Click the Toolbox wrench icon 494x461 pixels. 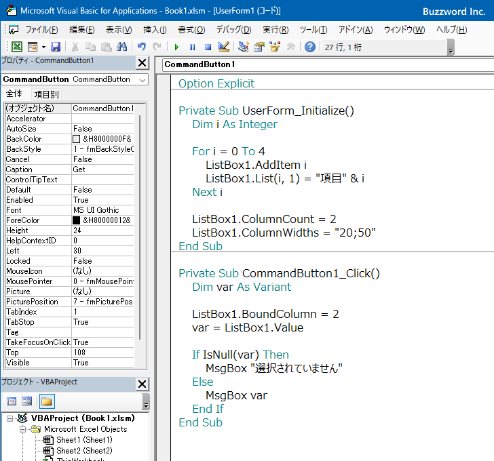point(290,47)
